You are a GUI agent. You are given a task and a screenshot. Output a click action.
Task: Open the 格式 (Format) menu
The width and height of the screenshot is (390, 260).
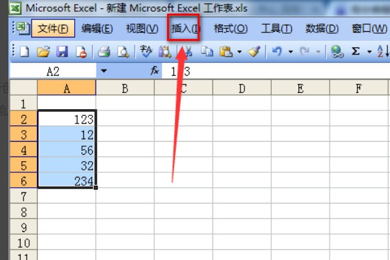click(231, 29)
